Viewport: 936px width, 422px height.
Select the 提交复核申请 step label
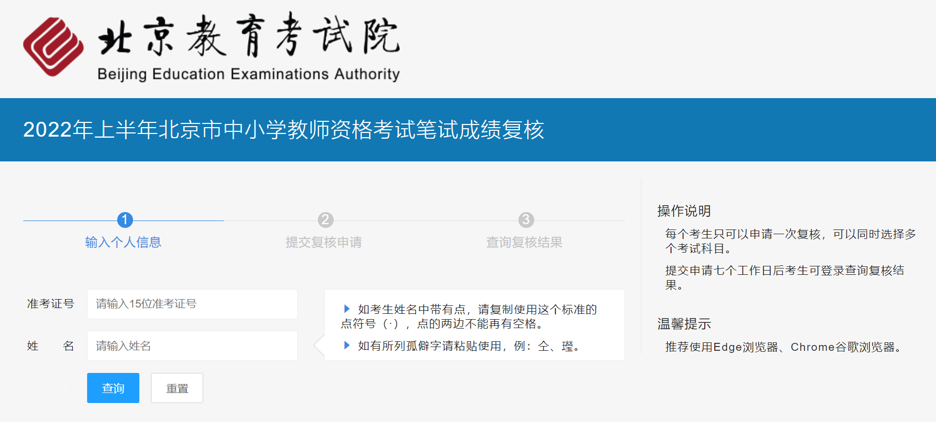tap(324, 242)
